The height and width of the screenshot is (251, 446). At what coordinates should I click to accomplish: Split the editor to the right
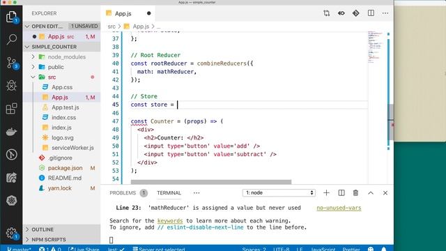pyautogui.click(x=371, y=13)
